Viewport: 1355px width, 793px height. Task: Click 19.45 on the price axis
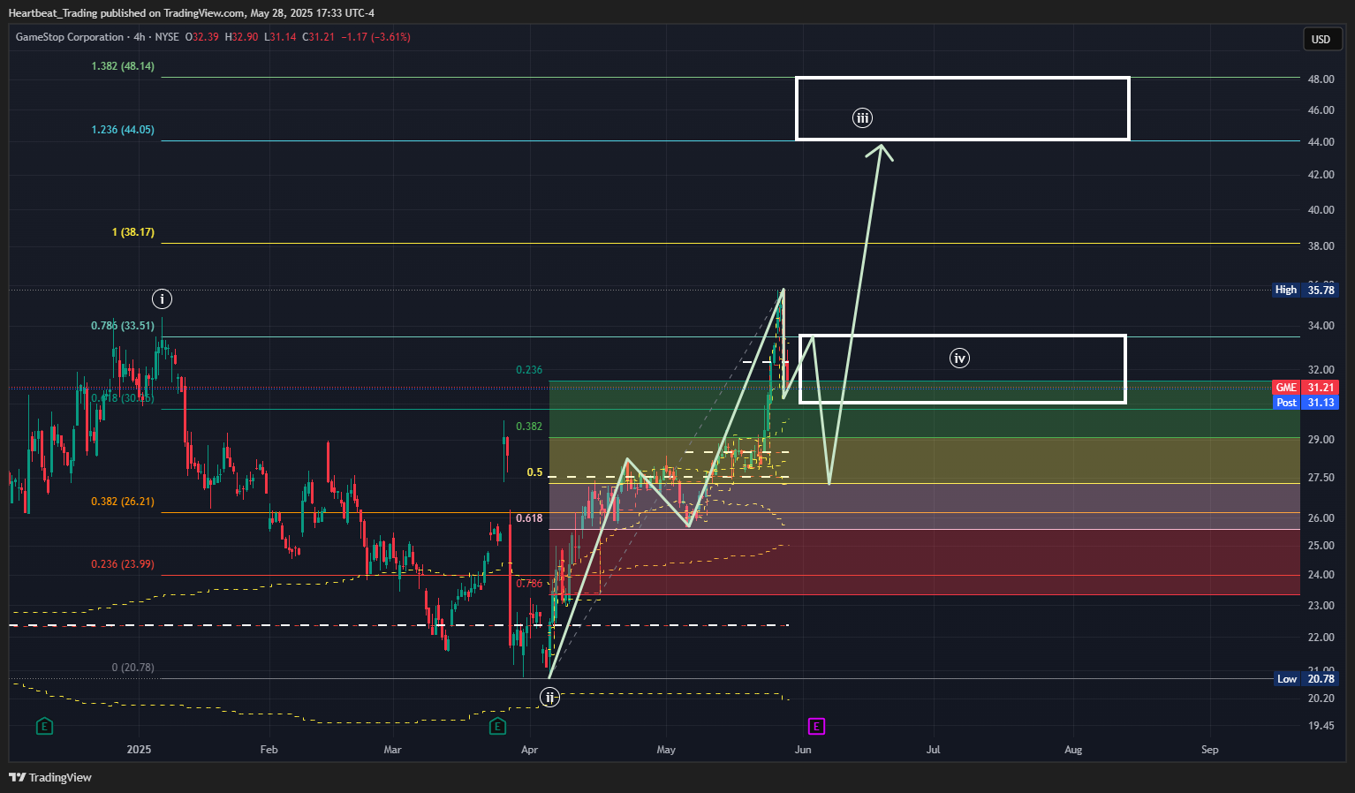click(1321, 726)
